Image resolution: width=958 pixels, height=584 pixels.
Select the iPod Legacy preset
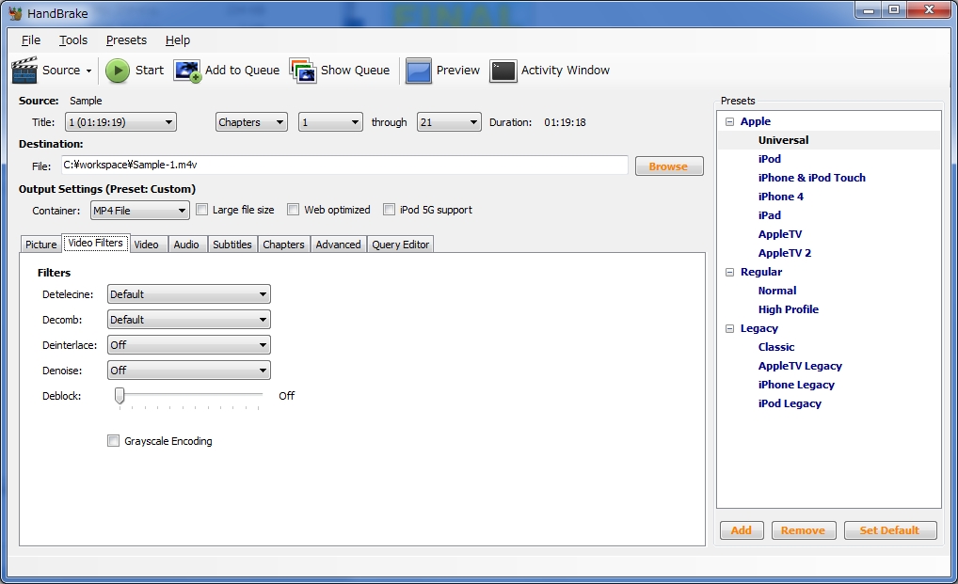click(790, 404)
